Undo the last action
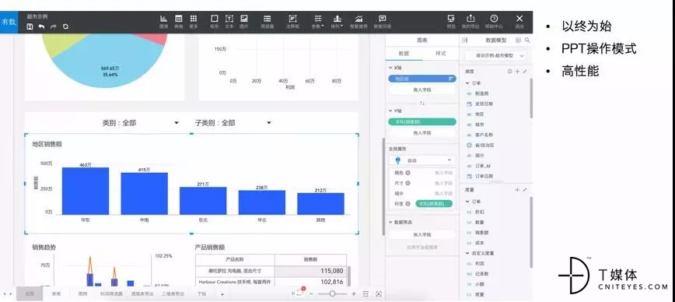 point(41,26)
